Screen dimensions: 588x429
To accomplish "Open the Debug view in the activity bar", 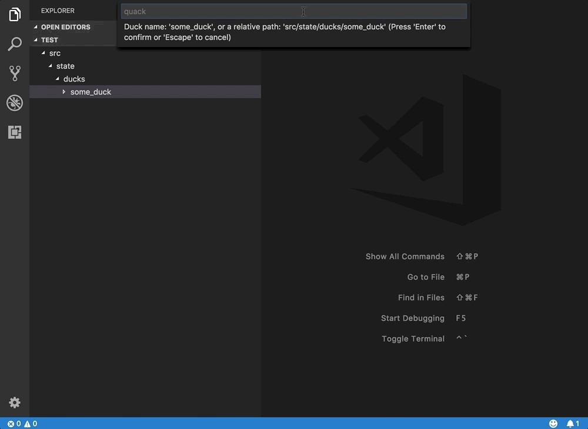I will point(15,103).
